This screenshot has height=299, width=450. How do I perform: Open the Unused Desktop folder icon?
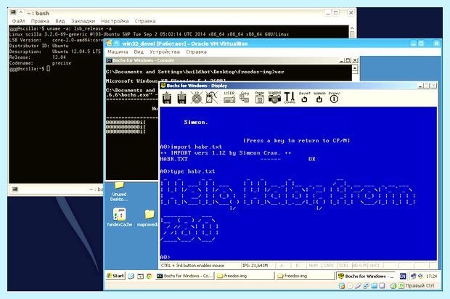pyautogui.click(x=119, y=192)
